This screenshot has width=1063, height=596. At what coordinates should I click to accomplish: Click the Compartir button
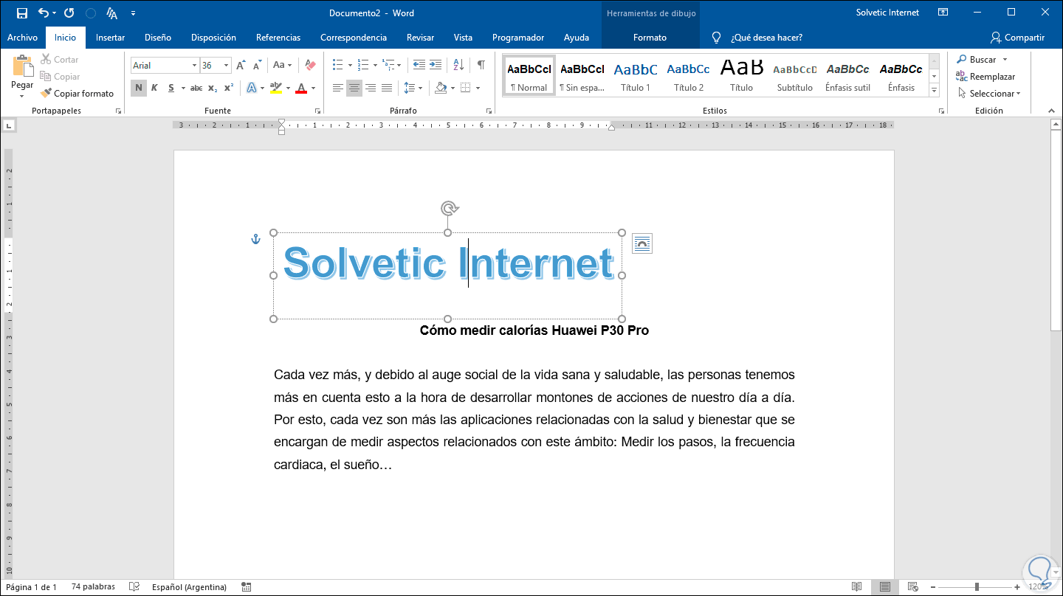tap(1017, 38)
